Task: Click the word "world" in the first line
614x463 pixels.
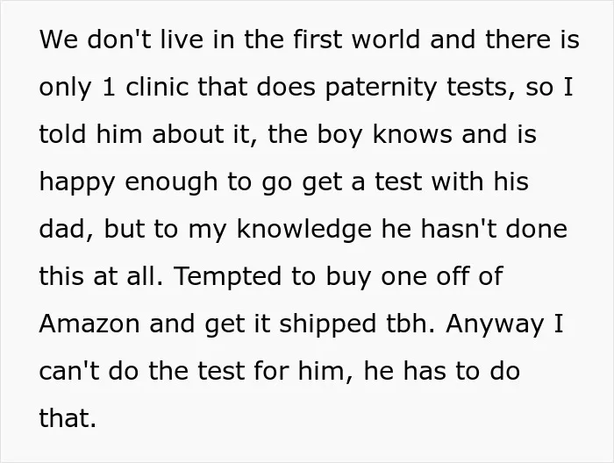Action: [386, 39]
